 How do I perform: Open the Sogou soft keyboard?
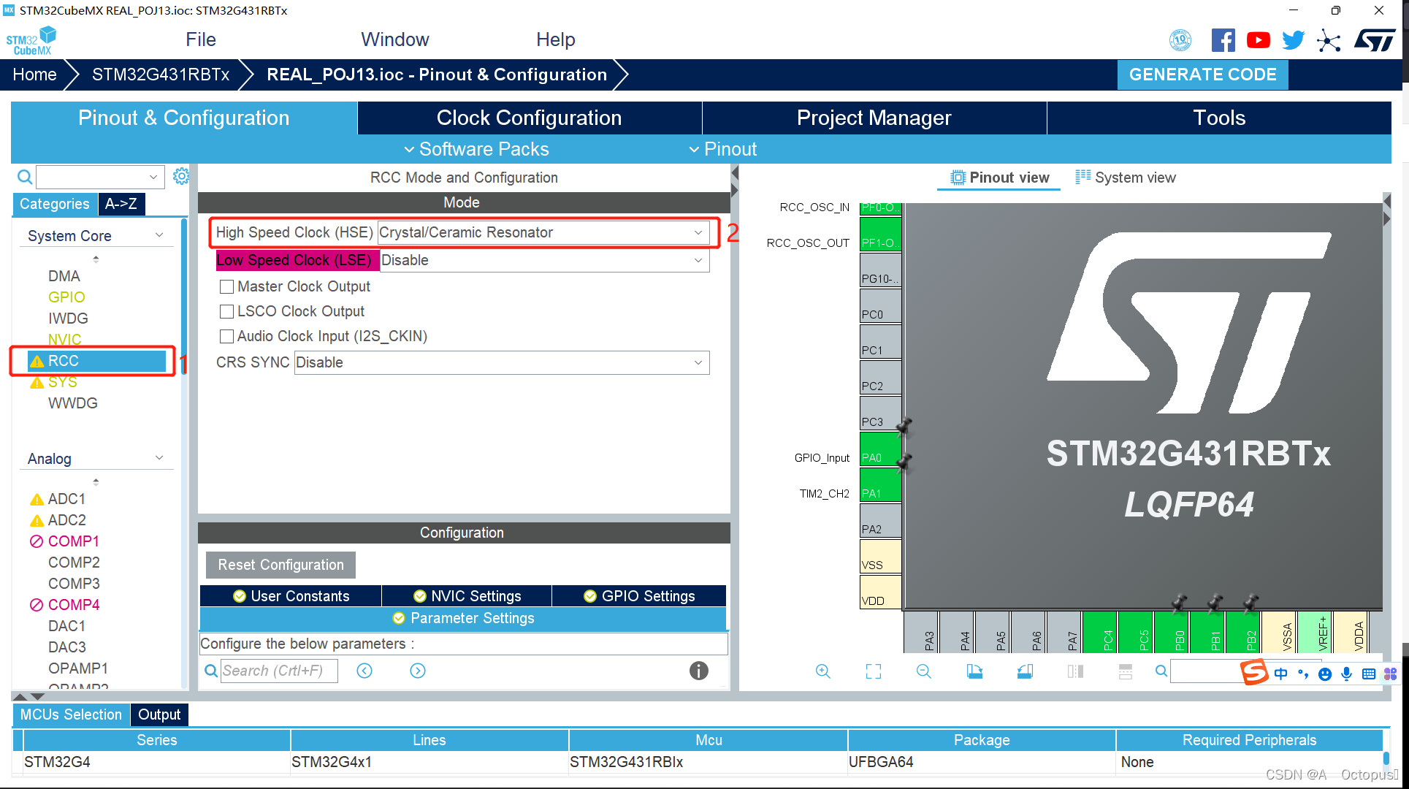[1368, 674]
